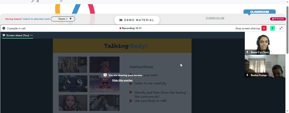This screenshot has width=289, height=113.
Task: Click the angry red cartoon character image
Action: pos(105,84)
